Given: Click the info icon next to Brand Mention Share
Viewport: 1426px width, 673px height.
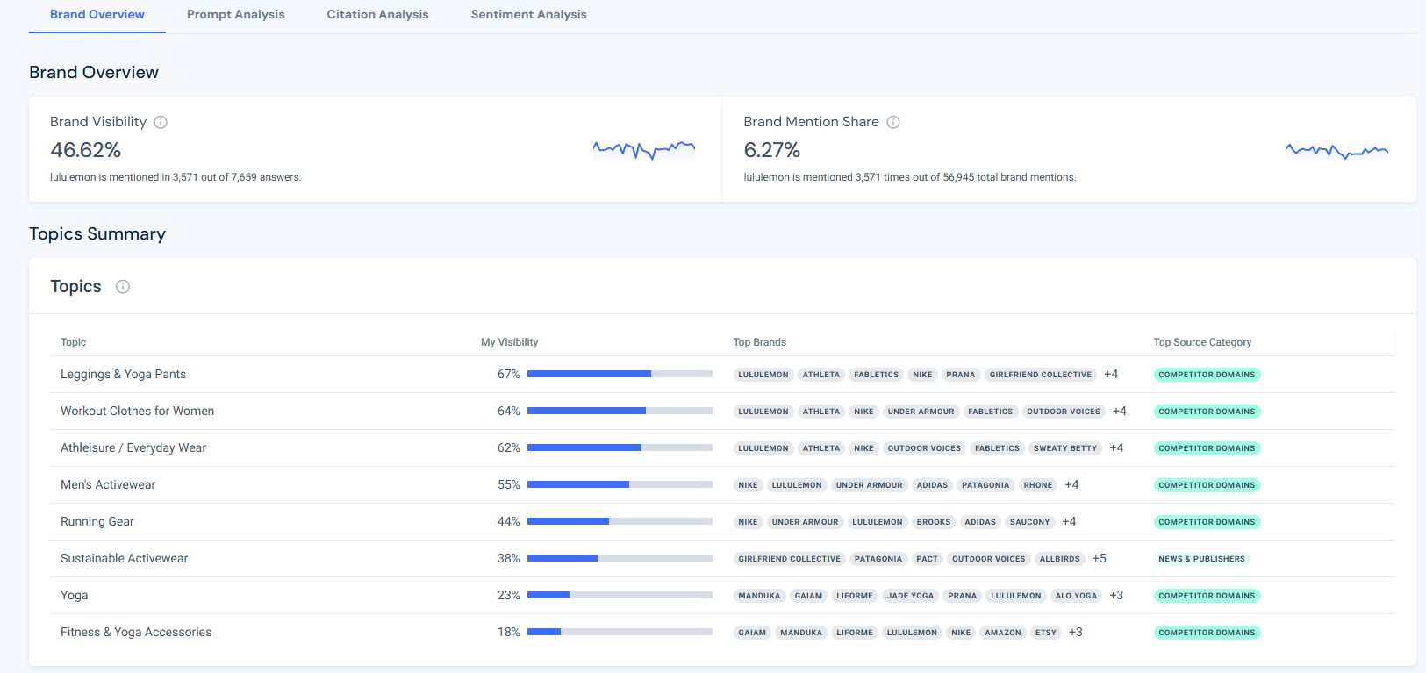Looking at the screenshot, I should tap(893, 122).
